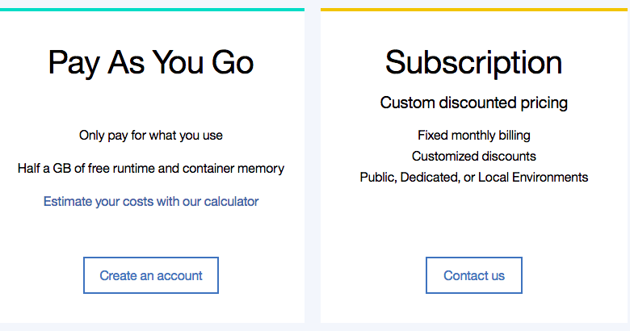Click the word Dedicated in the environments line
The height and width of the screenshot is (331, 630).
click(430, 177)
